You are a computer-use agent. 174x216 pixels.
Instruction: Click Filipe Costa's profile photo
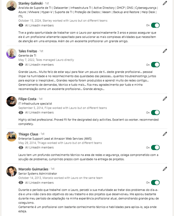(12, 101)
